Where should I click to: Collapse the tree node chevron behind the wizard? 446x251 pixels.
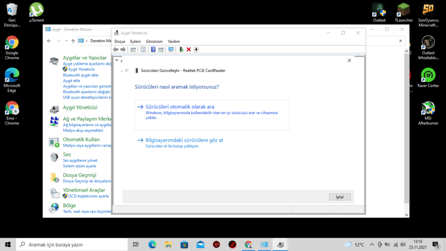point(116,60)
